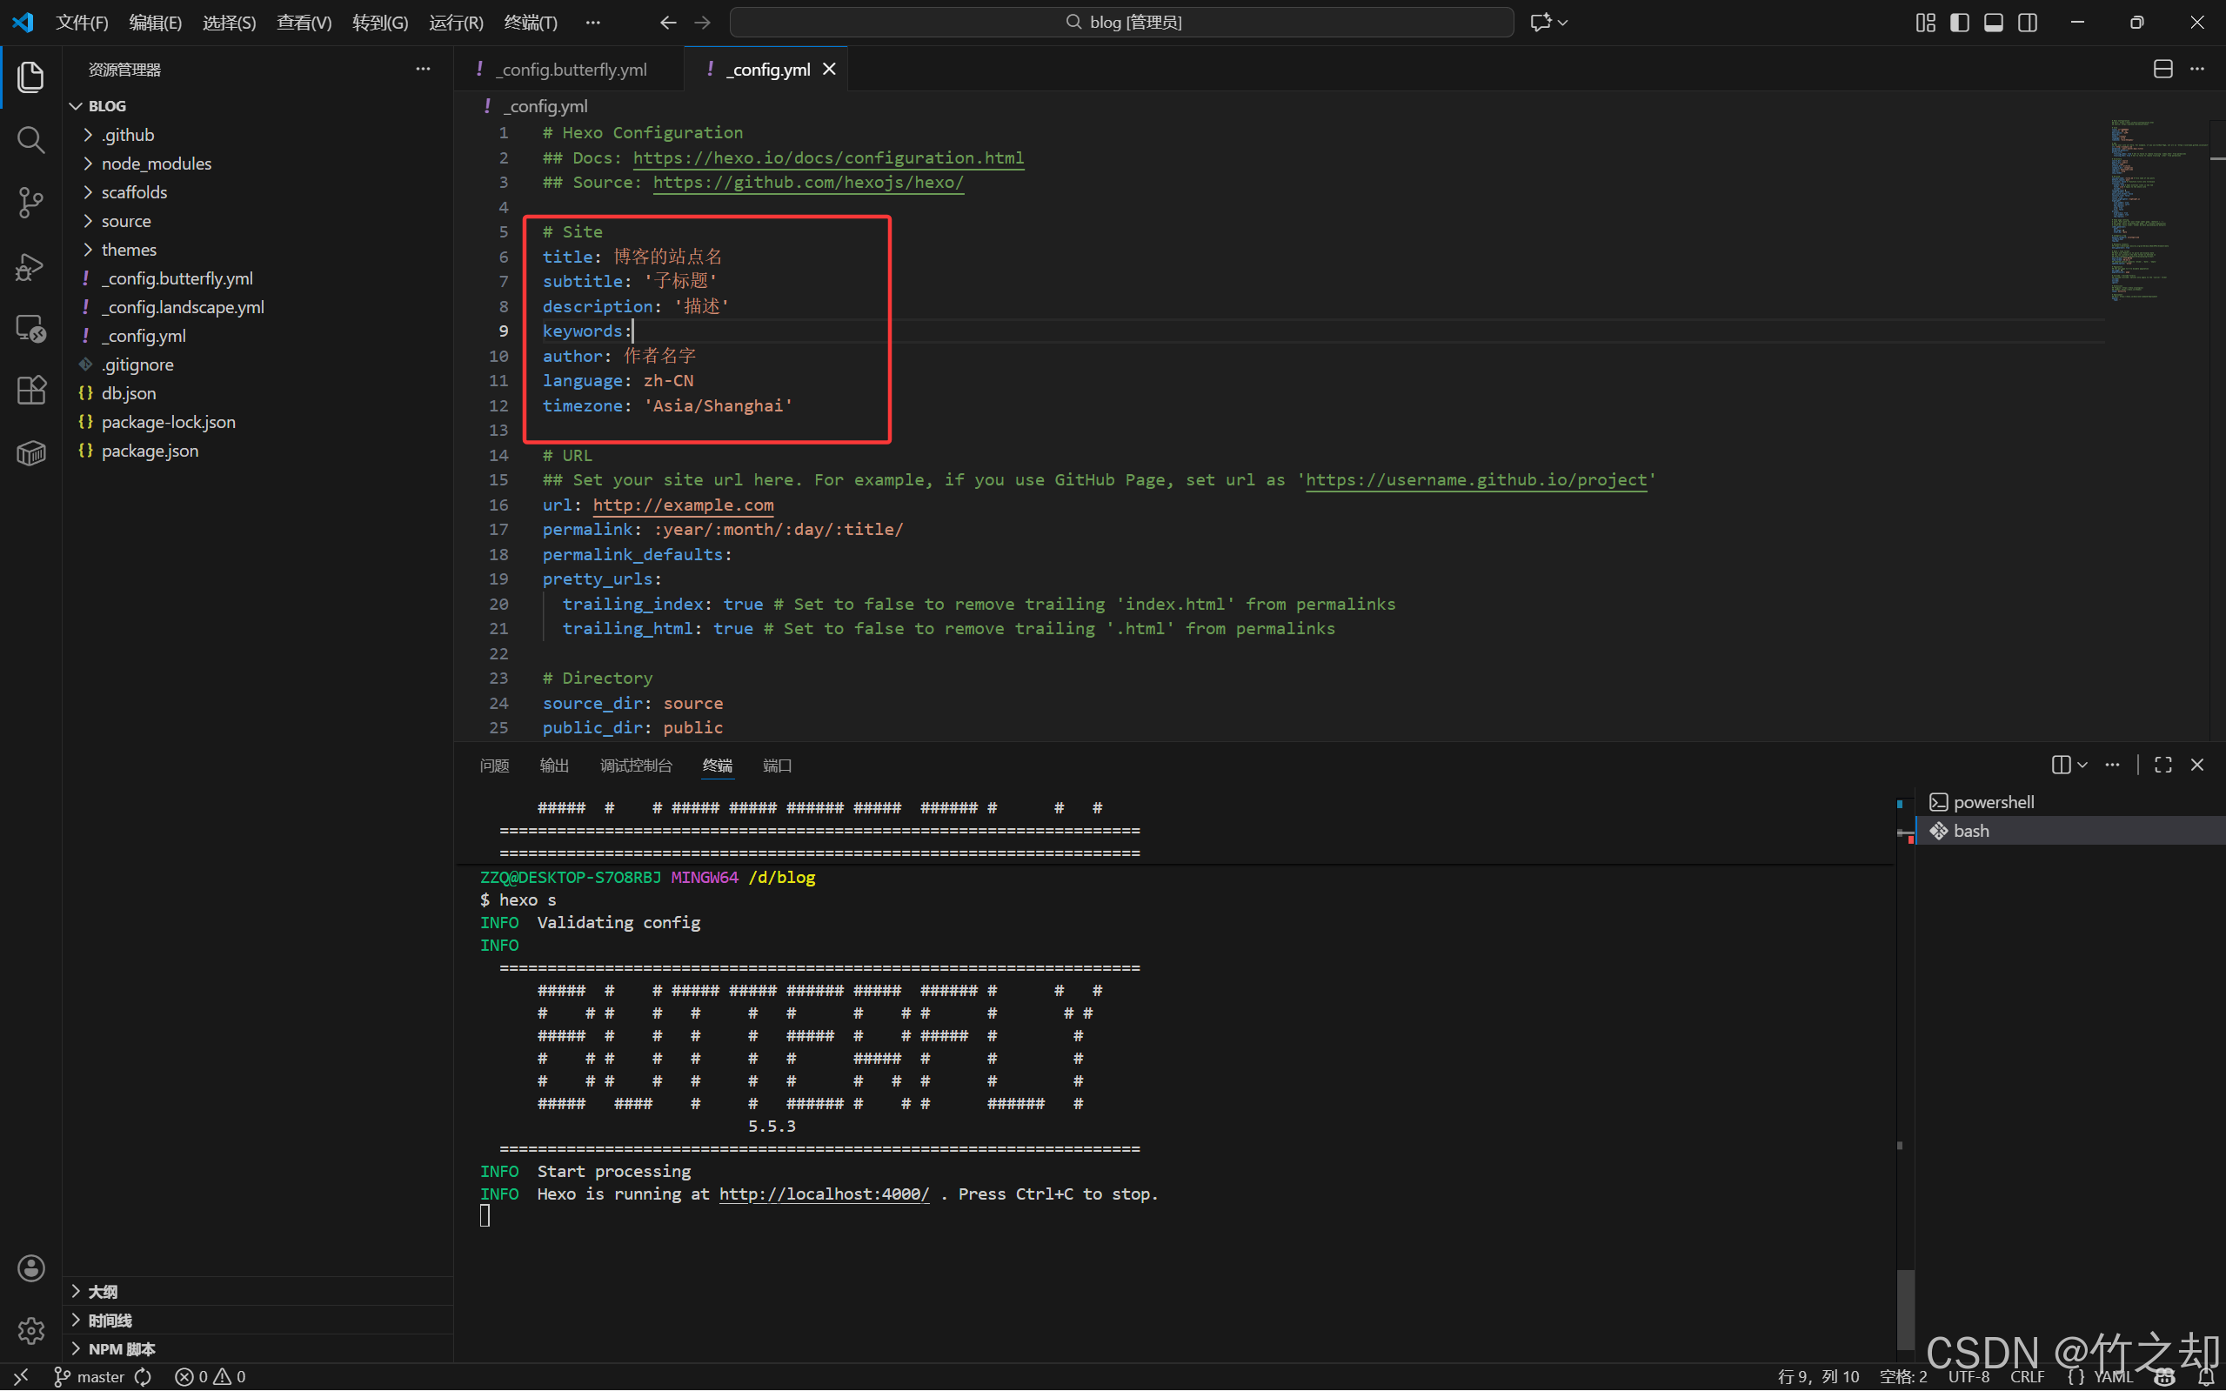The width and height of the screenshot is (2226, 1391).
Task: Open the split terminal dropdown arrow
Action: coord(2082,765)
